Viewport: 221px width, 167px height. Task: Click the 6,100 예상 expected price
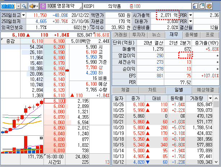click(x=96, y=84)
